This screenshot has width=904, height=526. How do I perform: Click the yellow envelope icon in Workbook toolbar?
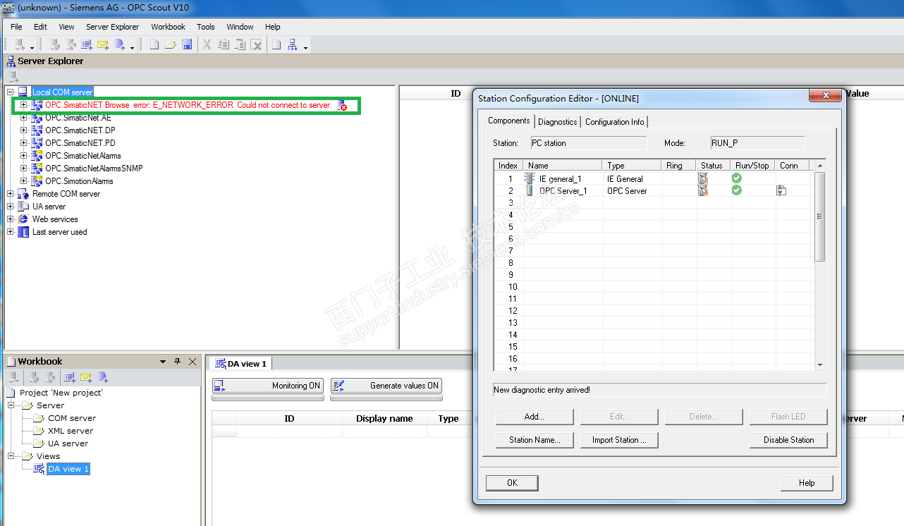click(86, 377)
